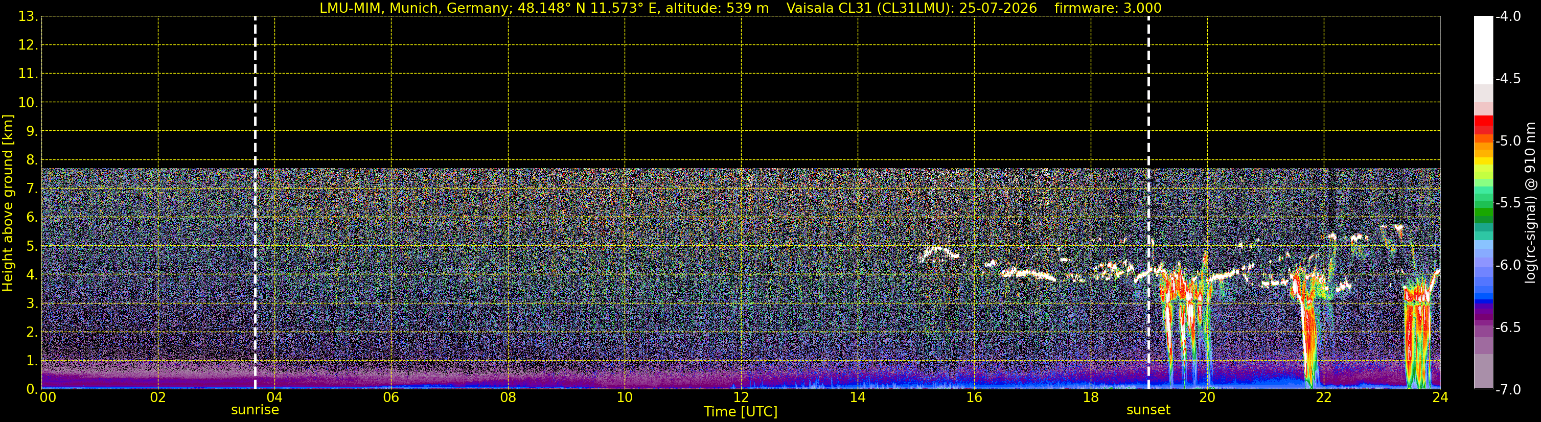Click the '20' time axis tick label

point(1207,397)
